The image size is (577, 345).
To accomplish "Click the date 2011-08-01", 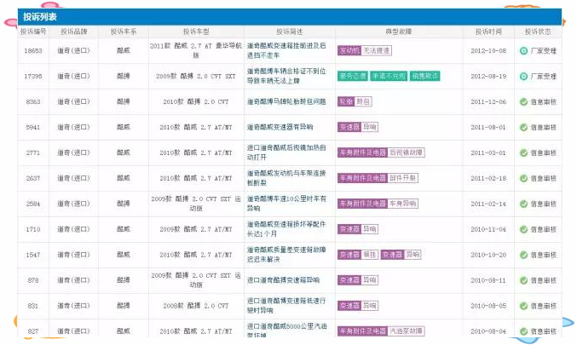I will click(x=488, y=127).
